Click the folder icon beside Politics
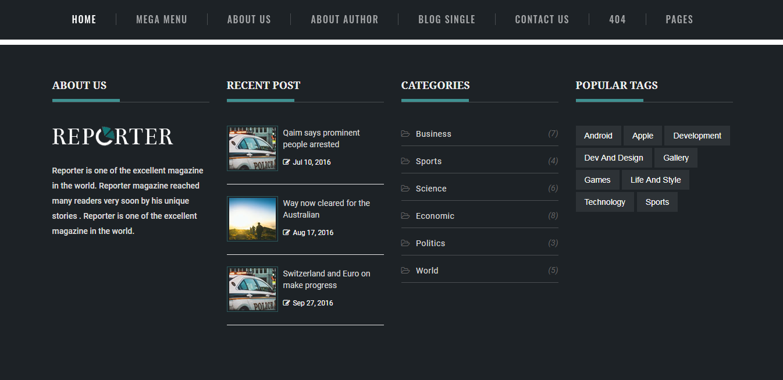Image resolution: width=783 pixels, height=380 pixels. click(405, 243)
